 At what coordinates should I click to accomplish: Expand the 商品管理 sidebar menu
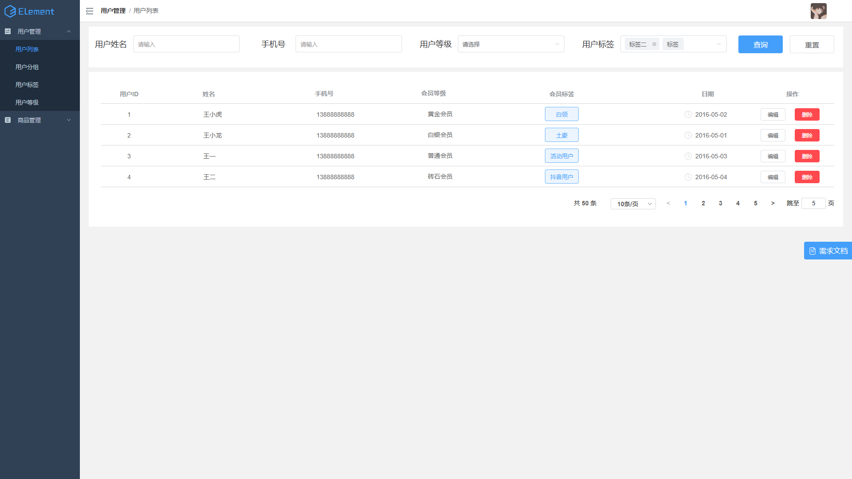[40, 120]
